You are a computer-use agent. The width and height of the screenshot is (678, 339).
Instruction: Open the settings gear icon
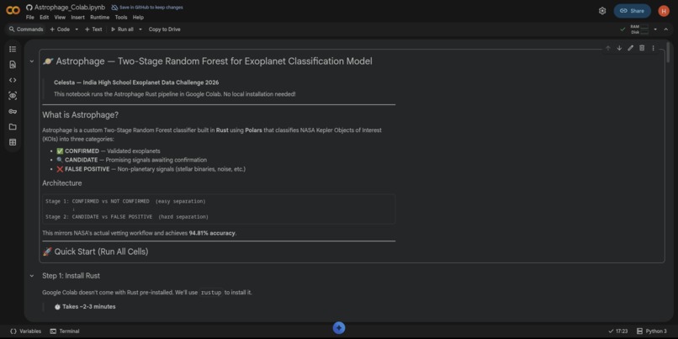pos(602,11)
